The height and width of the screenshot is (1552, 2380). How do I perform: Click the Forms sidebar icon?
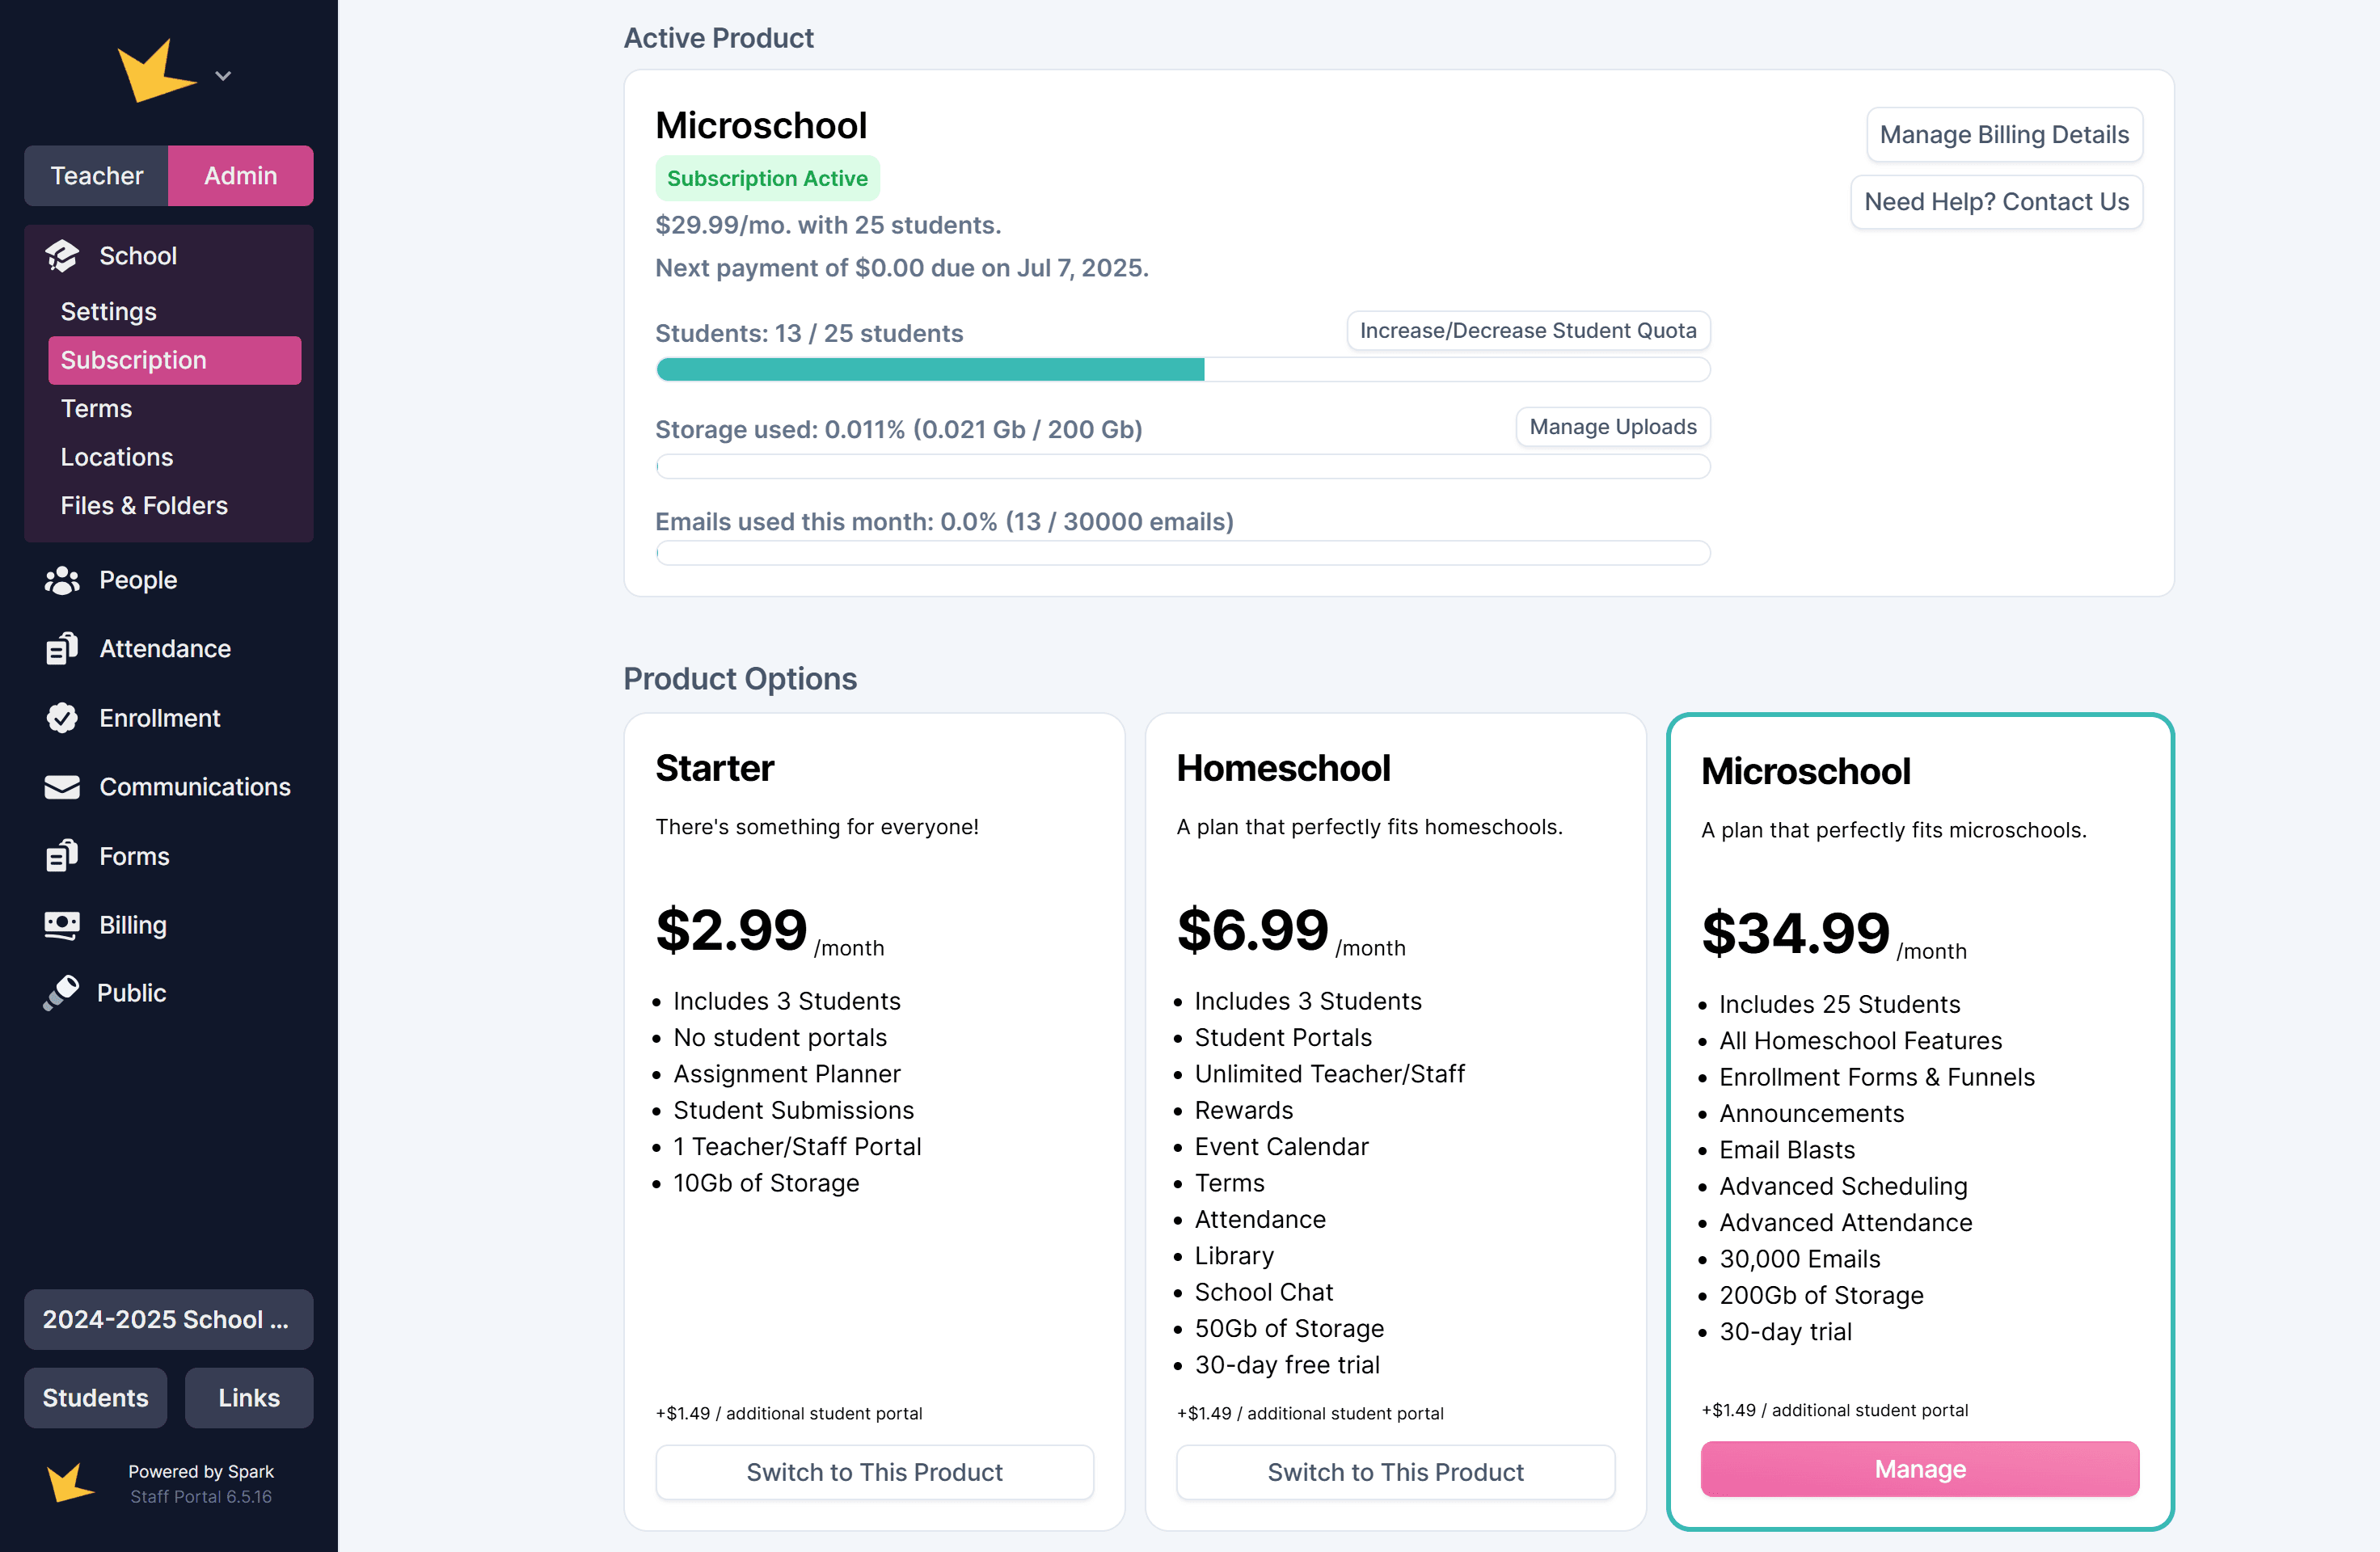pyautogui.click(x=62, y=856)
